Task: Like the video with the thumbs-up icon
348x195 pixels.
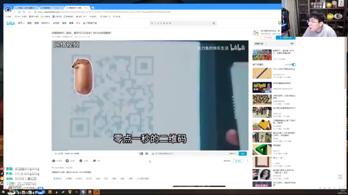Action: (x=54, y=161)
